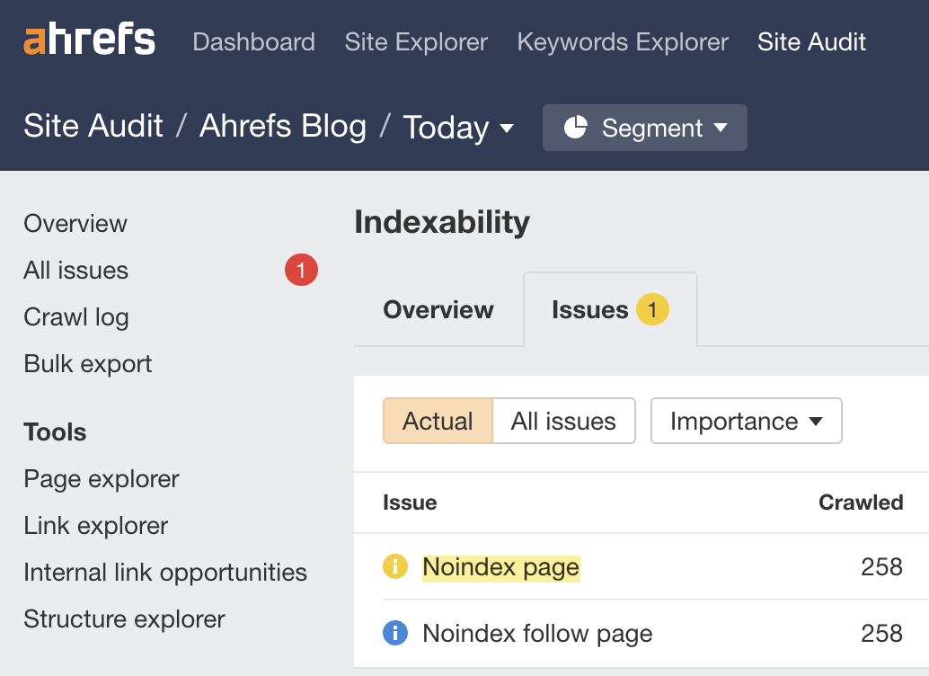Go to Bulk export in the sidebar

(87, 364)
